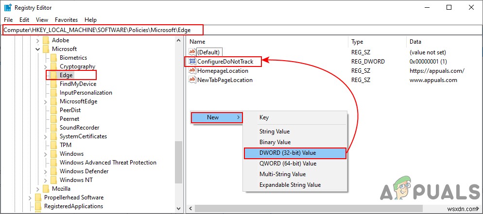Select the Windows key under Microsoft
Image resolution: width=483 pixels, height=214 pixels.
coord(71,154)
